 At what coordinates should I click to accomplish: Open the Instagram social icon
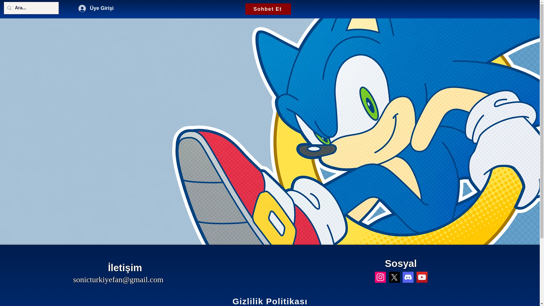380,277
